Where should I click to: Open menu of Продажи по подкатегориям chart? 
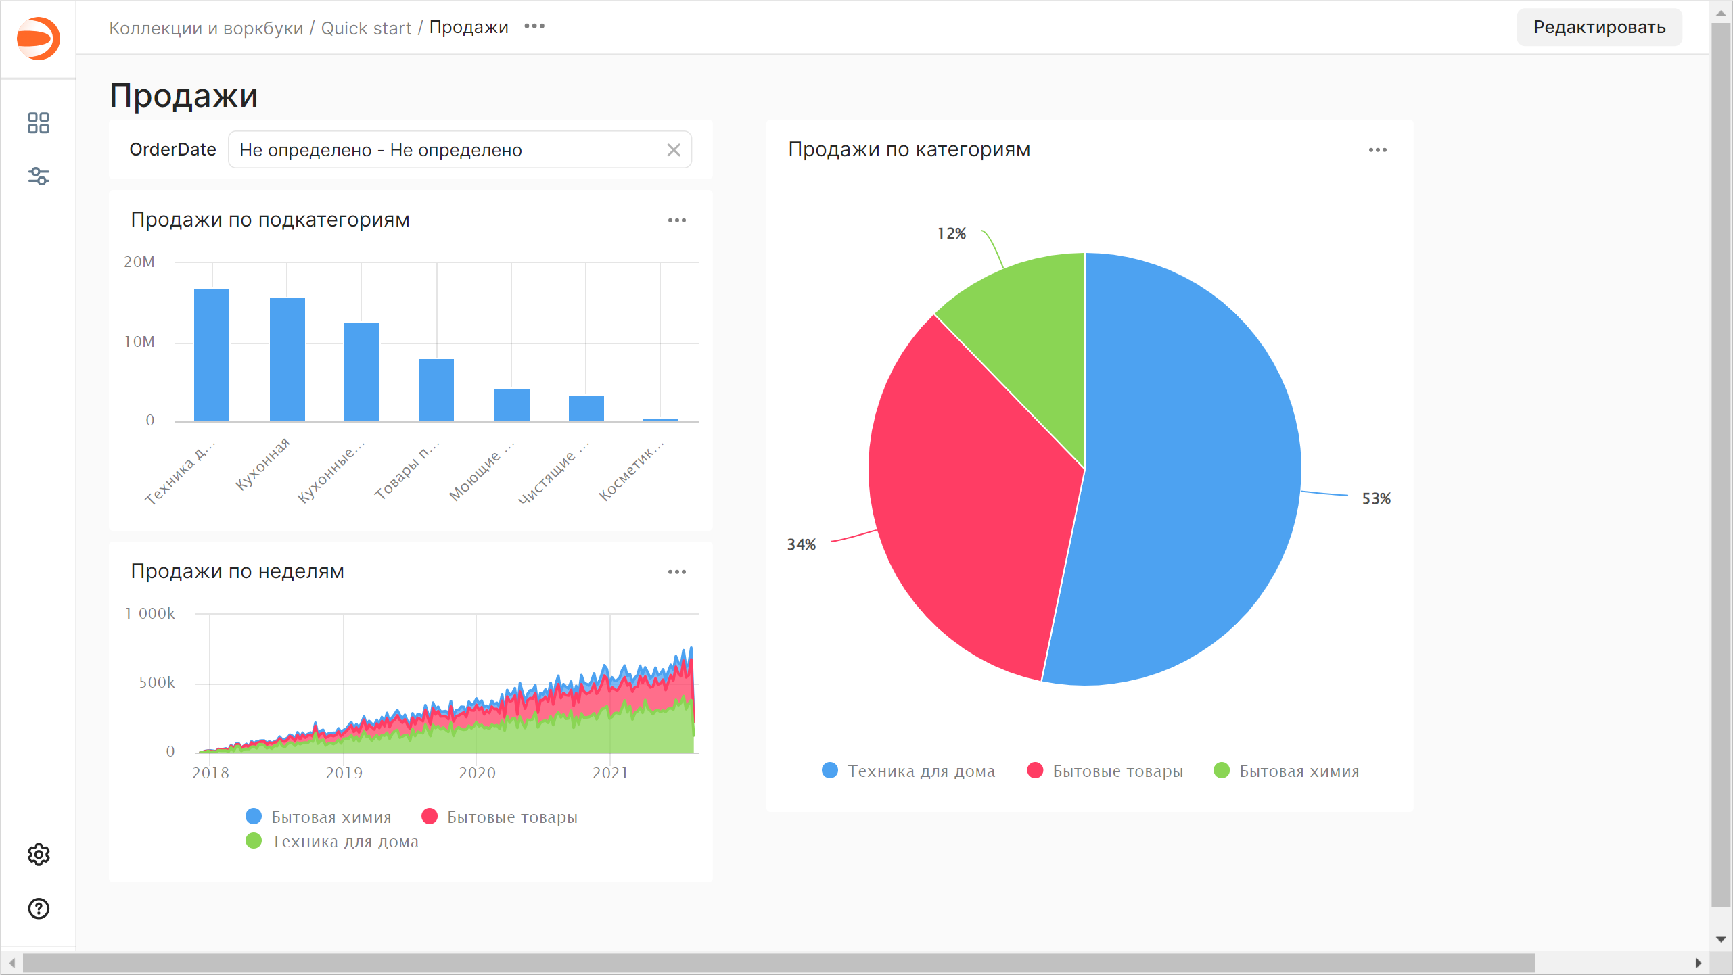(x=676, y=220)
